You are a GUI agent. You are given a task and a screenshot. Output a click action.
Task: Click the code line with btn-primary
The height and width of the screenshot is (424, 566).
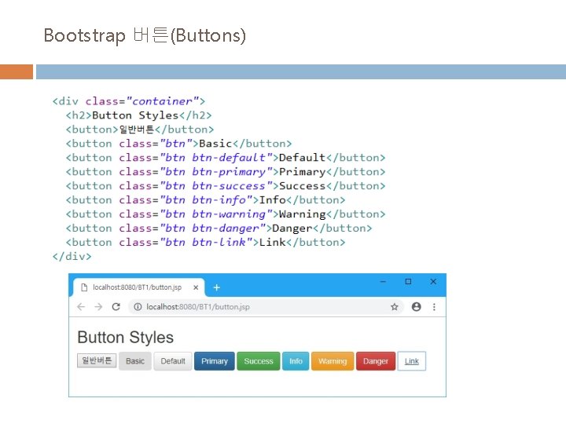[x=226, y=172]
